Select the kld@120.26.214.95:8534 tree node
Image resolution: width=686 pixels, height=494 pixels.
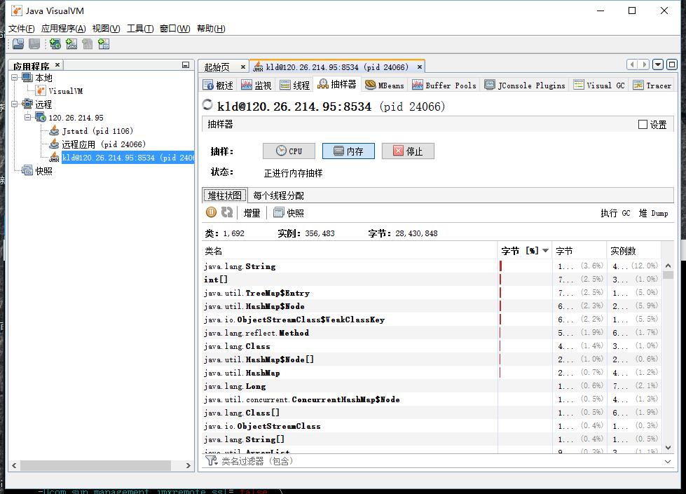(128, 158)
